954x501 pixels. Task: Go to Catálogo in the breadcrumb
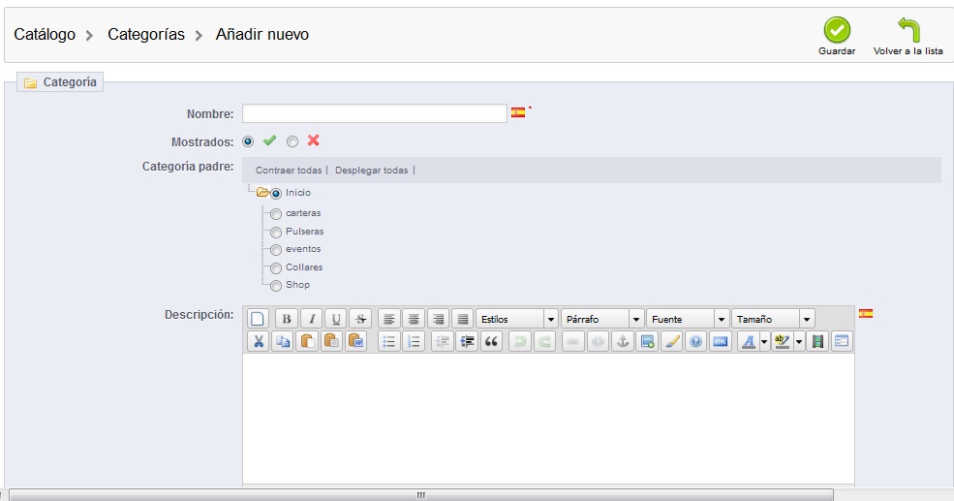coord(45,35)
